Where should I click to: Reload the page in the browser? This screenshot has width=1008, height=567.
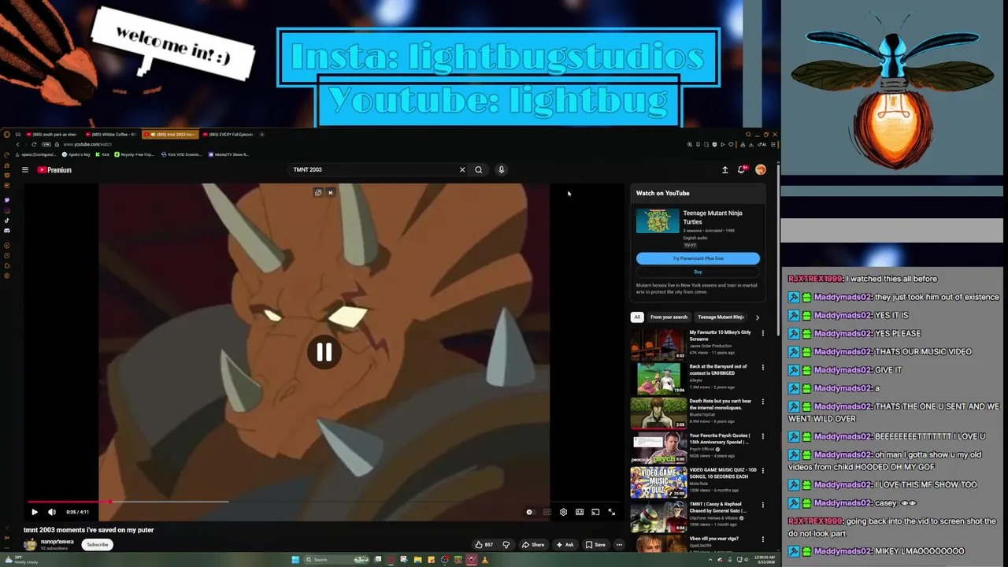coord(34,144)
